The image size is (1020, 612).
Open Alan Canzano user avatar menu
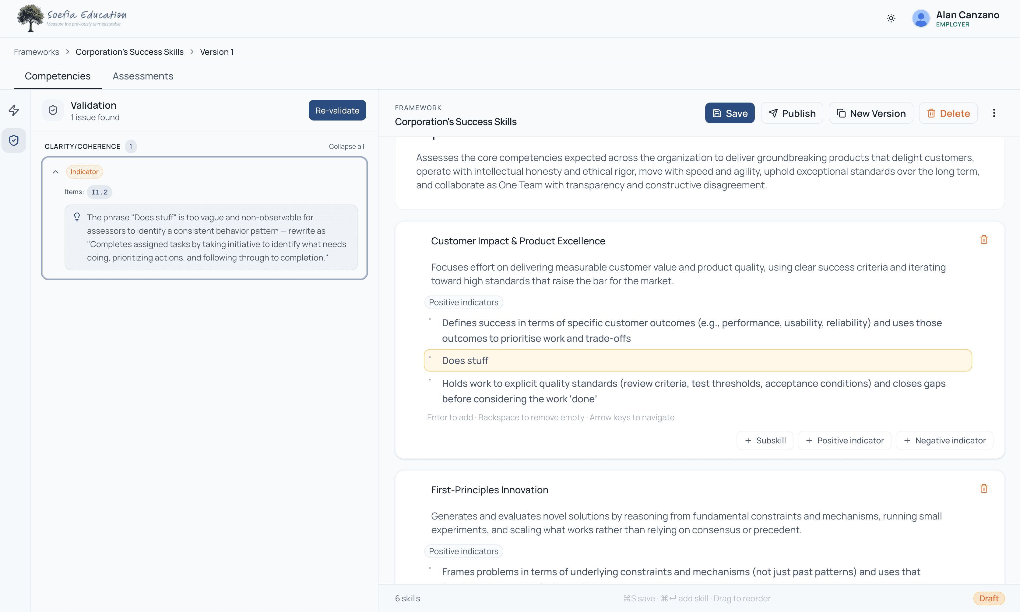coord(920,19)
